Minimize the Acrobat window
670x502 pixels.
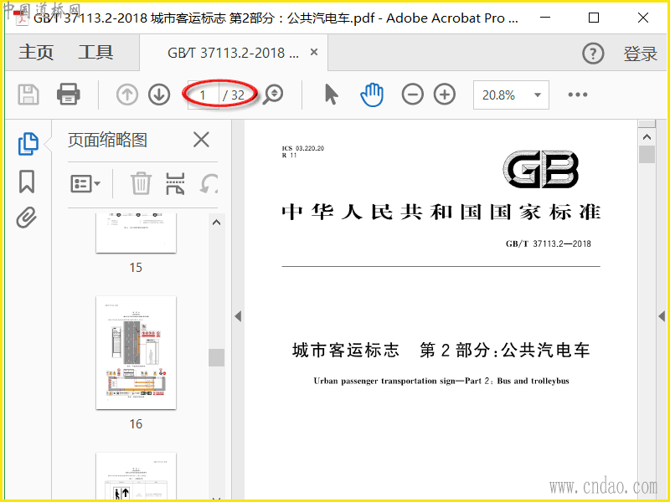pos(545,18)
